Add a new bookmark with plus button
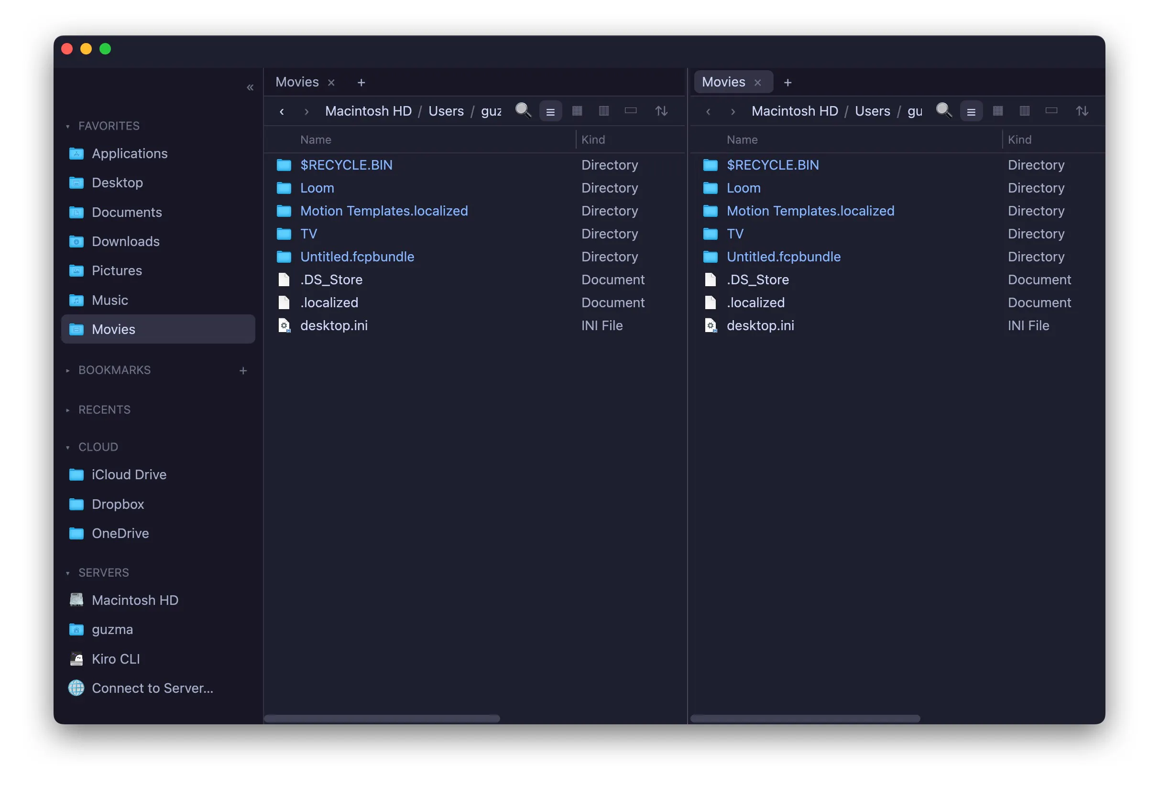This screenshot has width=1159, height=796. coord(243,371)
